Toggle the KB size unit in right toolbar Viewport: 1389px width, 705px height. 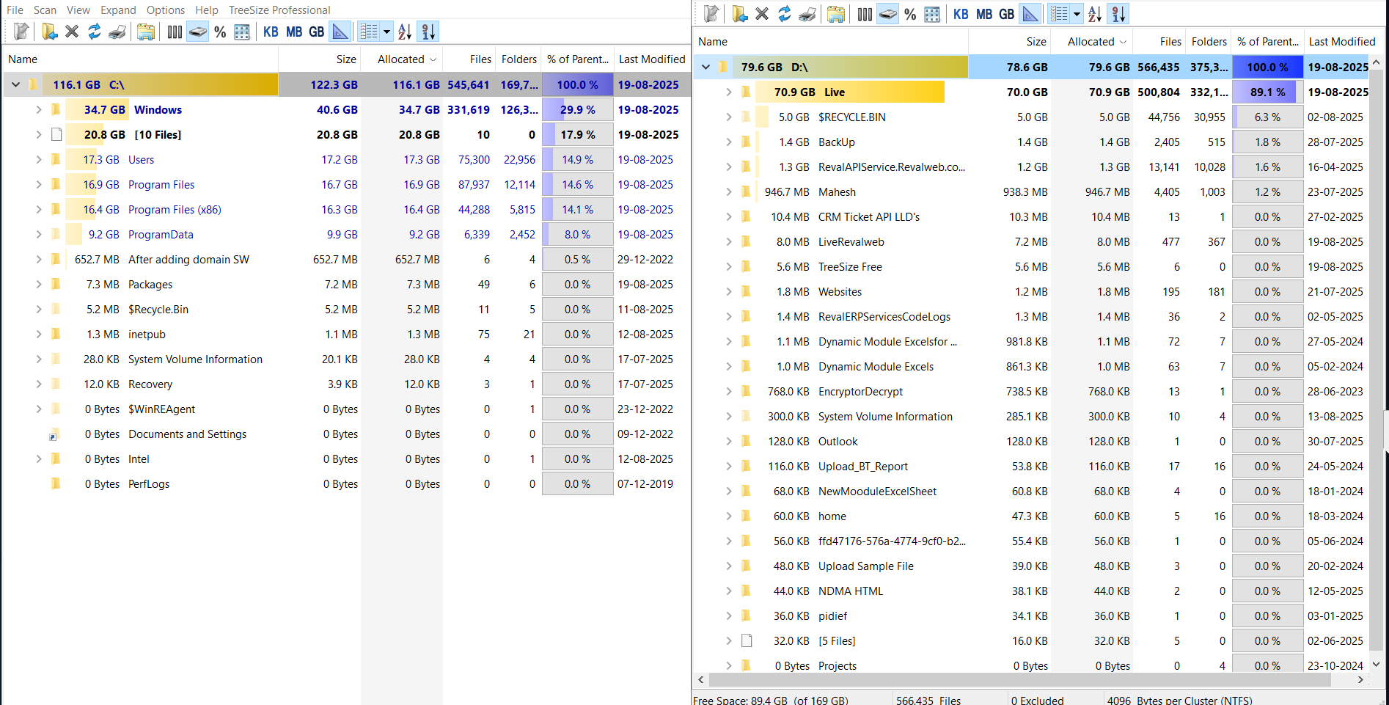[x=961, y=14]
